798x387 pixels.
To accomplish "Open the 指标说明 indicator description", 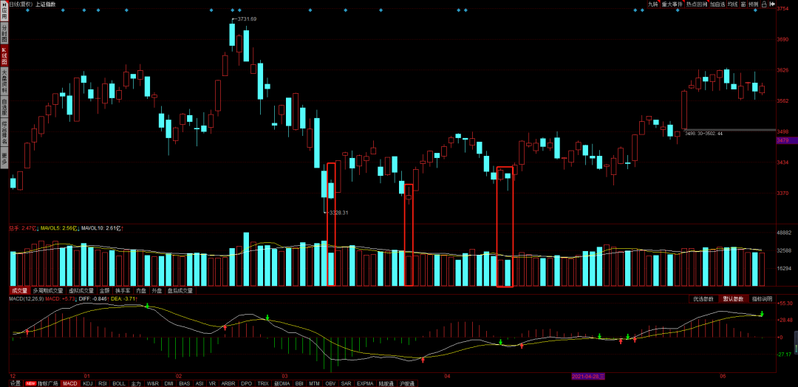I will (x=762, y=299).
